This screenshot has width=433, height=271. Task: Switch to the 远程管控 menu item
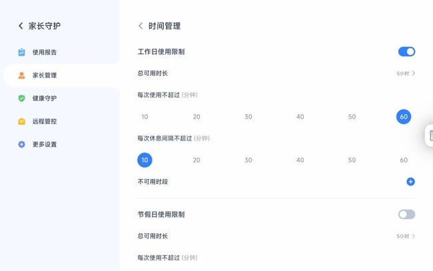[45, 121]
